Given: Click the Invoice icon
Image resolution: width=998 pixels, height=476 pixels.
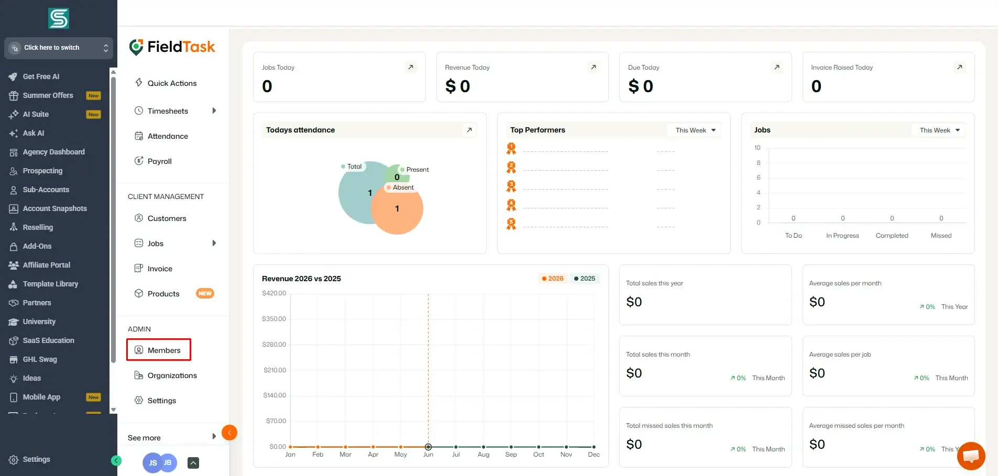Looking at the screenshot, I should tap(139, 268).
